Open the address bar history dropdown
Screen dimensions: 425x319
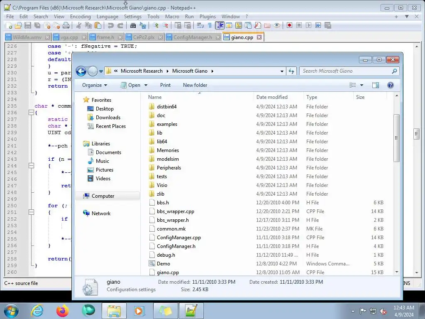[x=282, y=71]
